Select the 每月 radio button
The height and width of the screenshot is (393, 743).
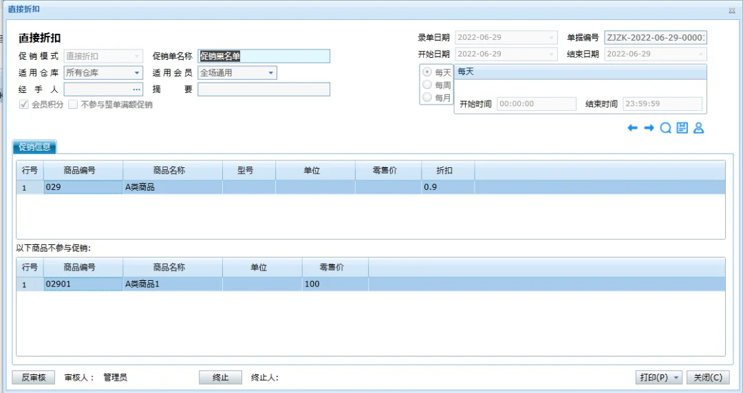coord(427,97)
